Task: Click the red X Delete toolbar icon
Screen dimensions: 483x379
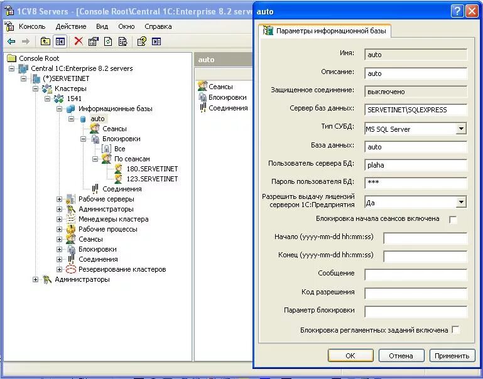Action: tap(79, 41)
